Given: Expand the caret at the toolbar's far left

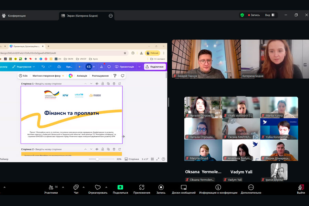Looking at the screenshot, I should coord(4,187).
